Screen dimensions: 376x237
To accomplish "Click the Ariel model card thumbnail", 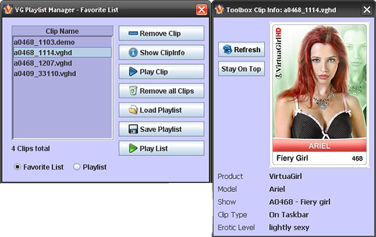I will (319, 94).
